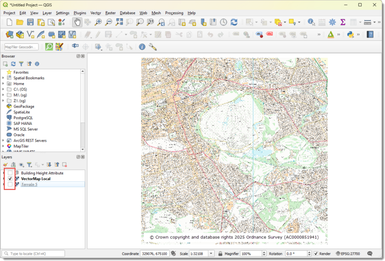Select Favorites in the Browser panel
Image resolution: width=385 pixels, height=261 pixels.
click(21, 72)
